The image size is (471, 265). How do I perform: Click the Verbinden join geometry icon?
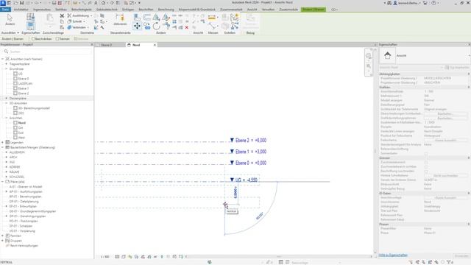point(69,27)
